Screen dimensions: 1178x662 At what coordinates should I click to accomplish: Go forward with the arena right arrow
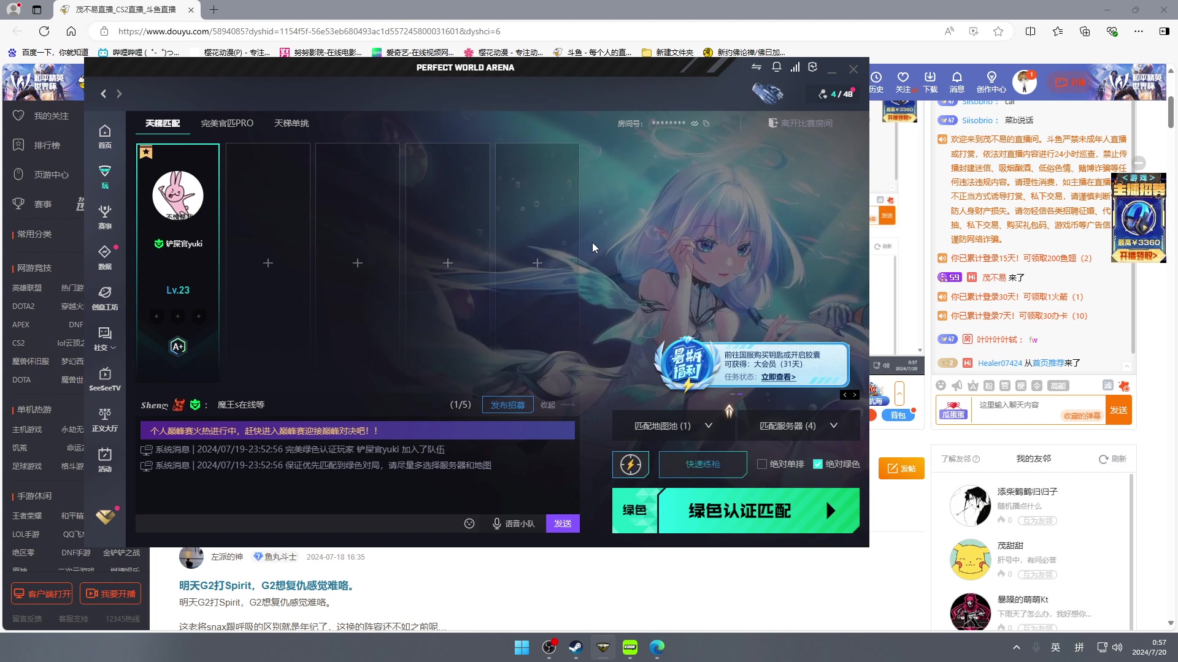(x=120, y=94)
